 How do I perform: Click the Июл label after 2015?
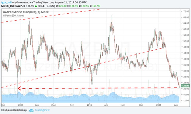coord(54,105)
